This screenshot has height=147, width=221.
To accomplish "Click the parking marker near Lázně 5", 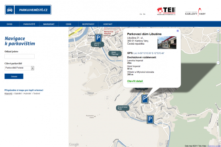I will tap(98, 38).
